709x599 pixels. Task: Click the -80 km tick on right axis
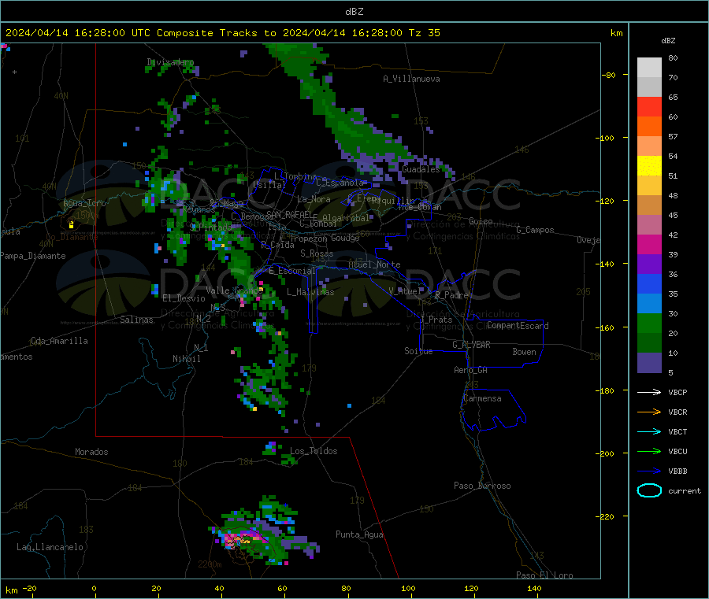tap(609, 75)
